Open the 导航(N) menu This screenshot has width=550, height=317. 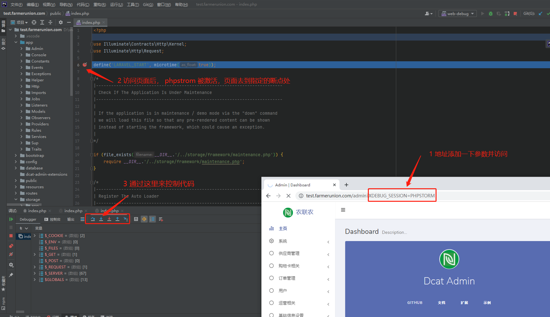(66, 4)
